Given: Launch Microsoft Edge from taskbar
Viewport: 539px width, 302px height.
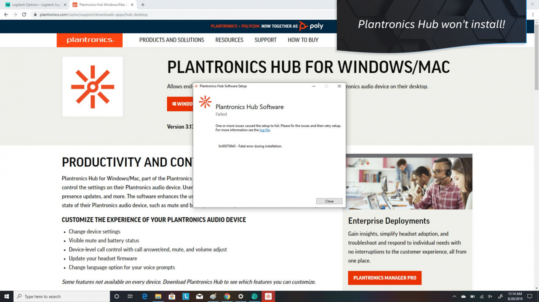Looking at the screenshot, I should pyautogui.click(x=144, y=296).
